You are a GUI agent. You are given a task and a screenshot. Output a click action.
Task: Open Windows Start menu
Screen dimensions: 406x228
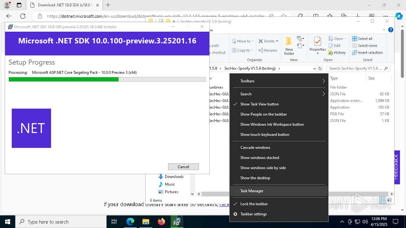[8, 222]
